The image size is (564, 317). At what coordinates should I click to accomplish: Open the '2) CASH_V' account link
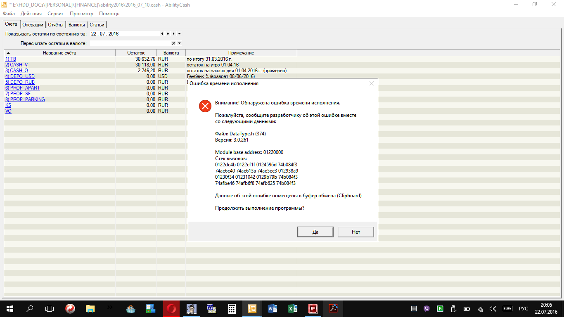point(17,65)
